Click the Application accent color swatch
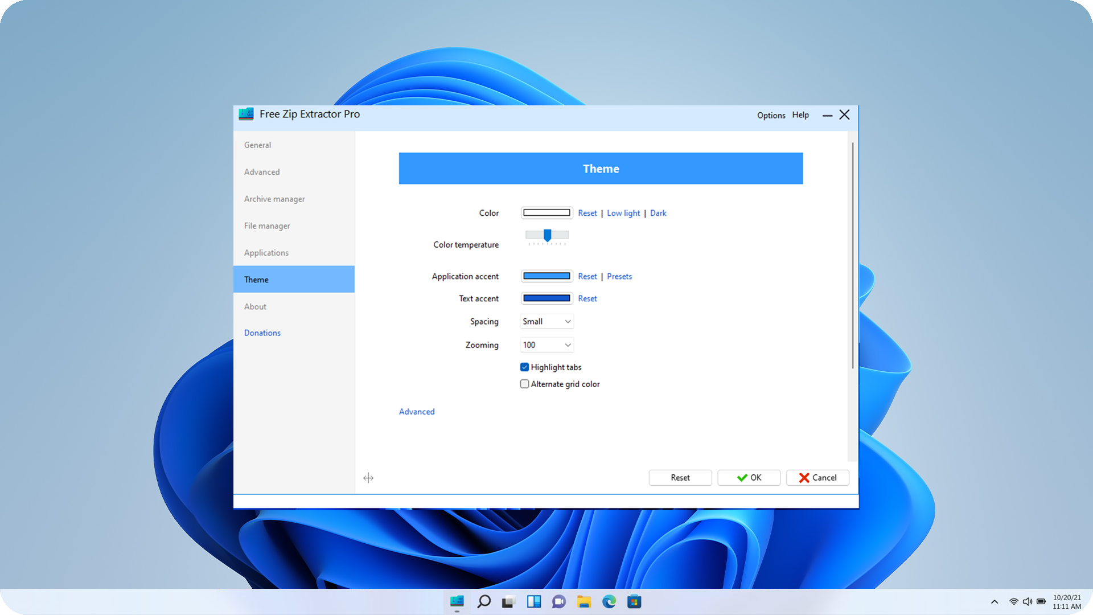The height and width of the screenshot is (615, 1093). 546,276
